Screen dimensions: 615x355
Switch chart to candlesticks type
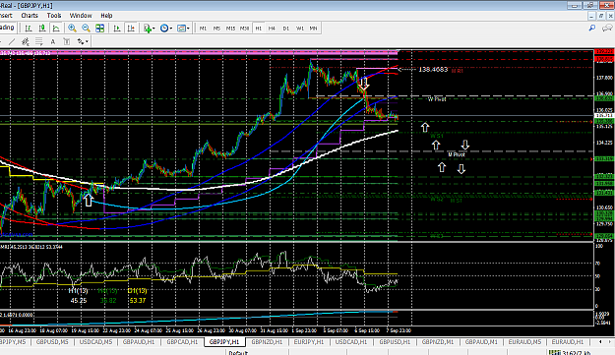point(42,29)
